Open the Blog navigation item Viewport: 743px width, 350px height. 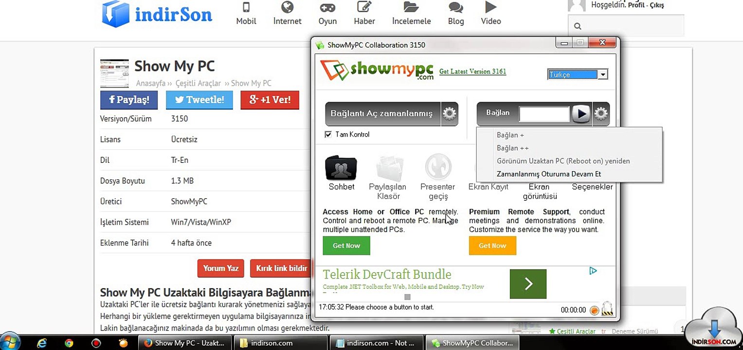click(456, 14)
